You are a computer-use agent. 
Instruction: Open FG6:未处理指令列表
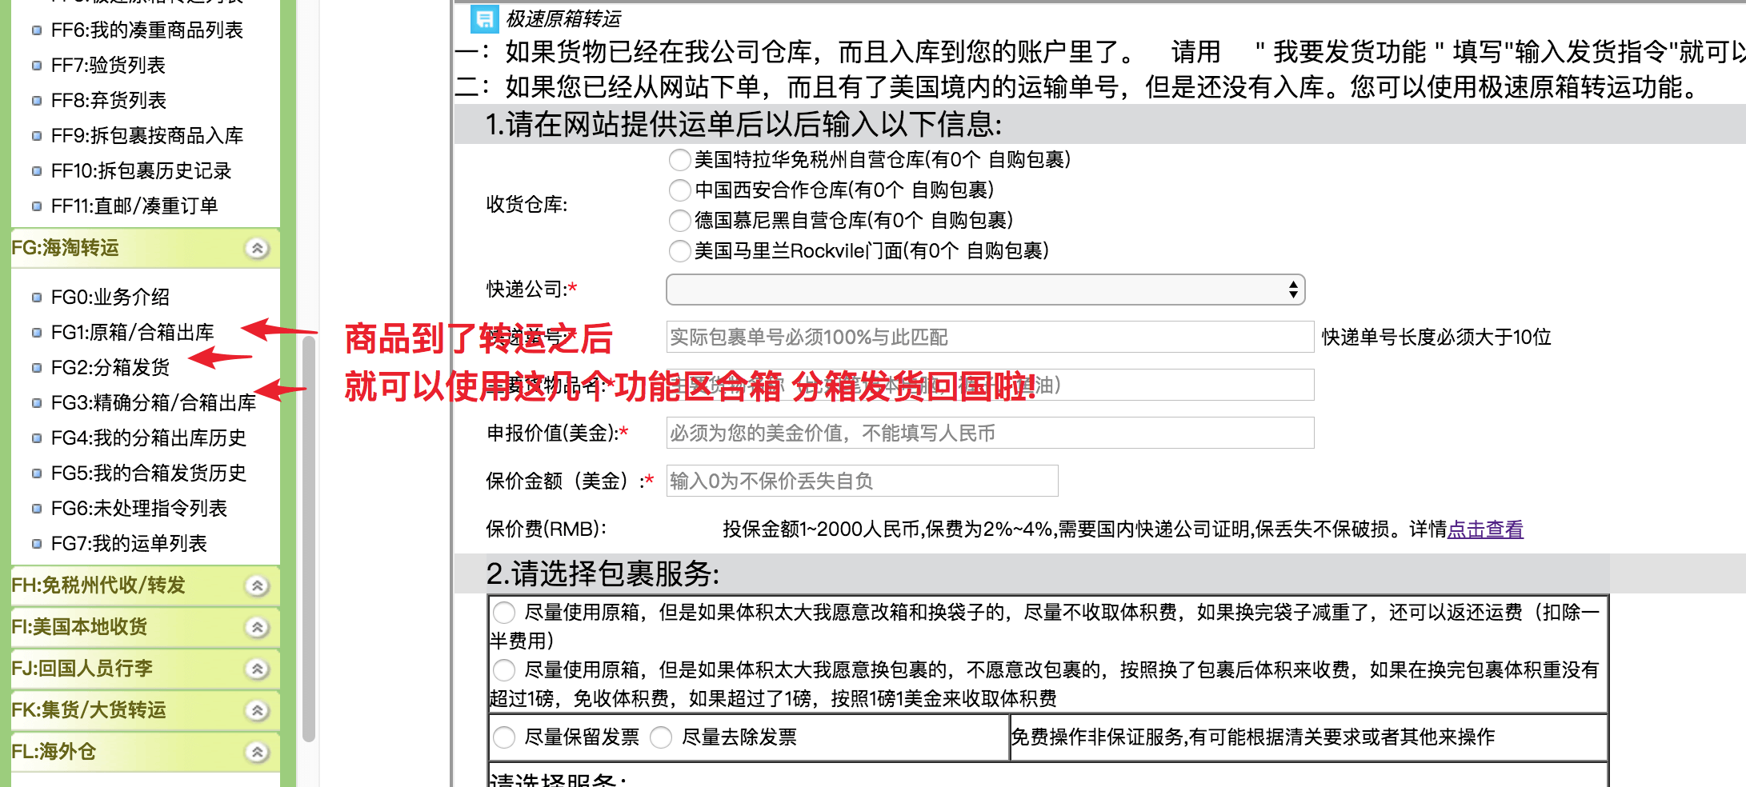139,509
